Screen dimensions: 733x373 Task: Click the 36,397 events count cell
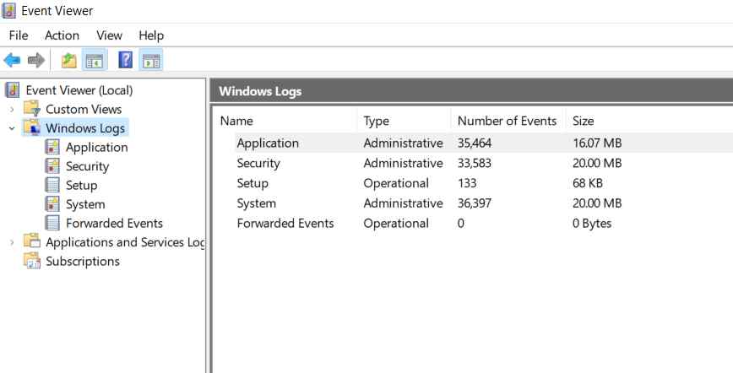click(x=474, y=203)
